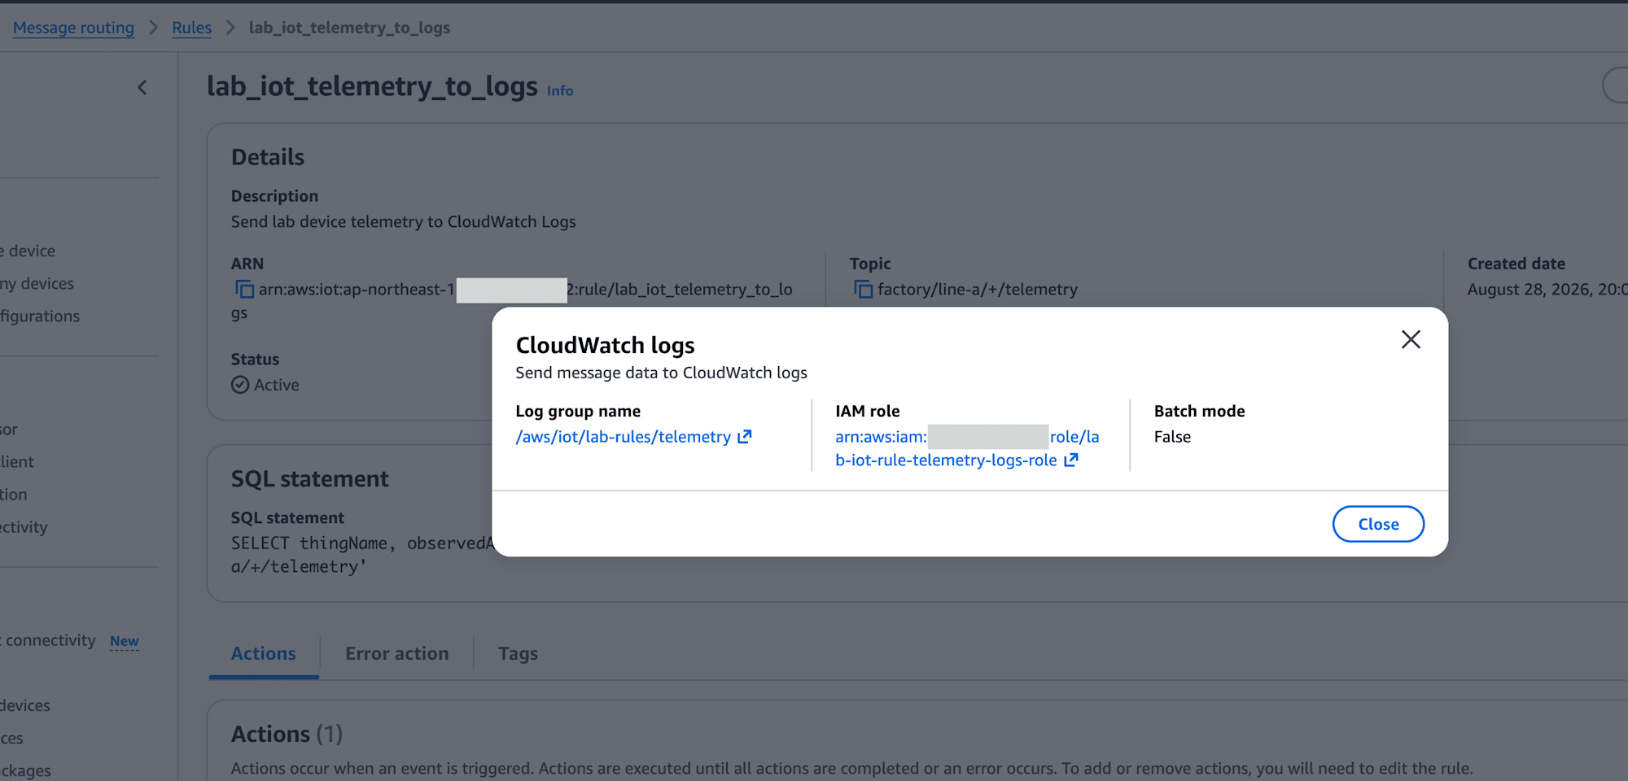1628x781 pixels.
Task: Close the CloudWatch logs dialog with X
Action: pyautogui.click(x=1411, y=339)
